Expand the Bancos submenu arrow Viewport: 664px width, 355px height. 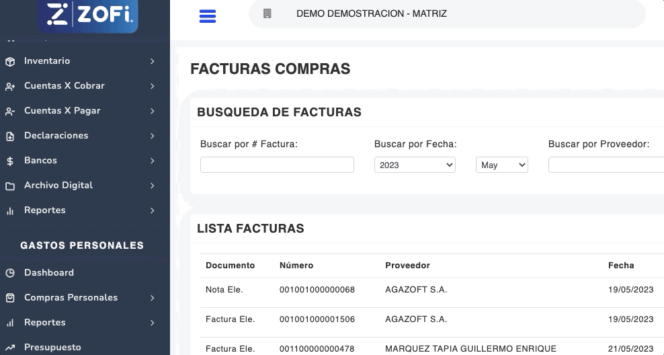click(x=153, y=161)
